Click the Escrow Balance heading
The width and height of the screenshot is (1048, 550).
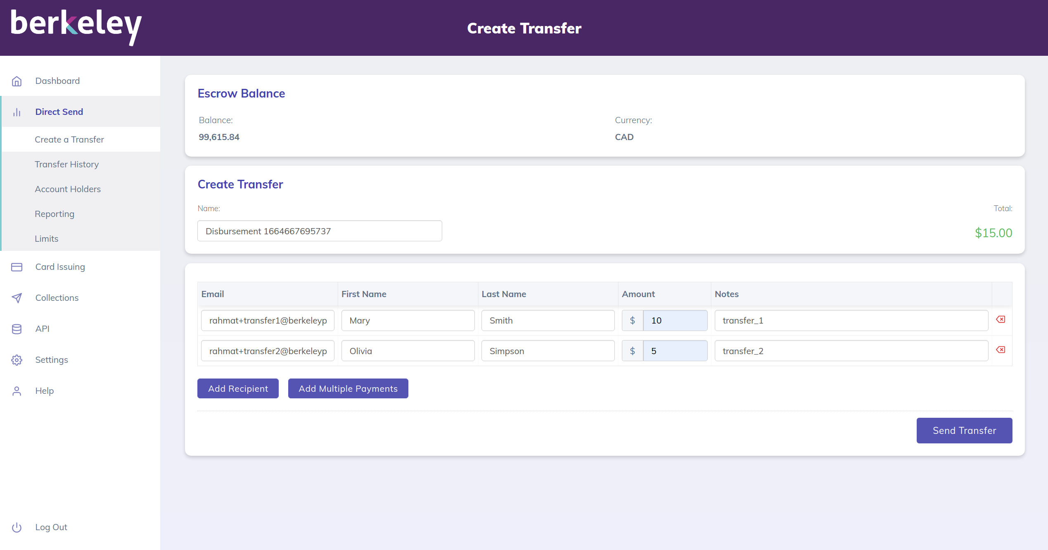[241, 93]
